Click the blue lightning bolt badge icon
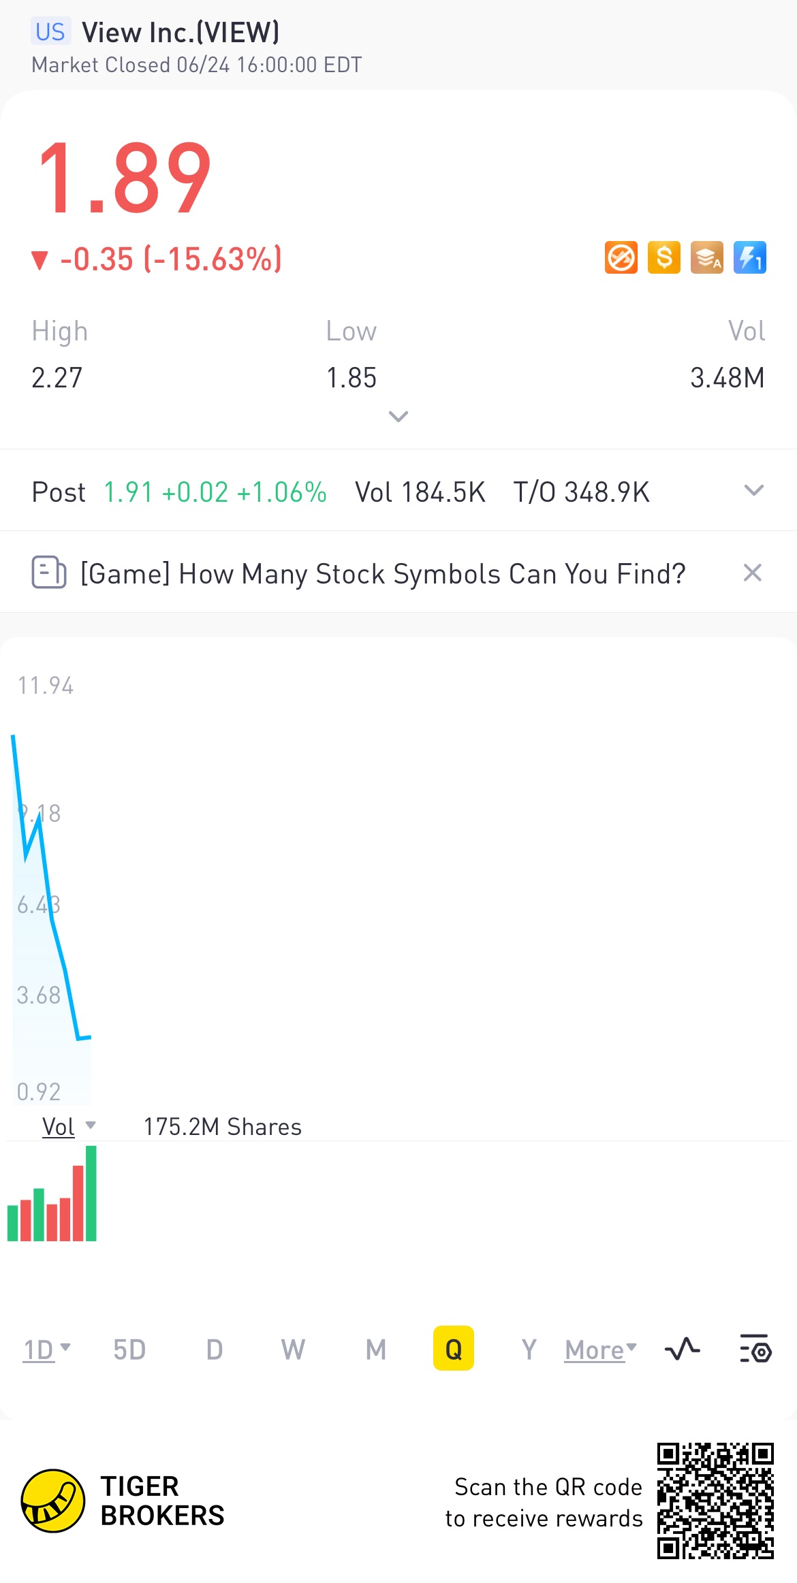Screen dimensions: 797x1583 tap(749, 258)
